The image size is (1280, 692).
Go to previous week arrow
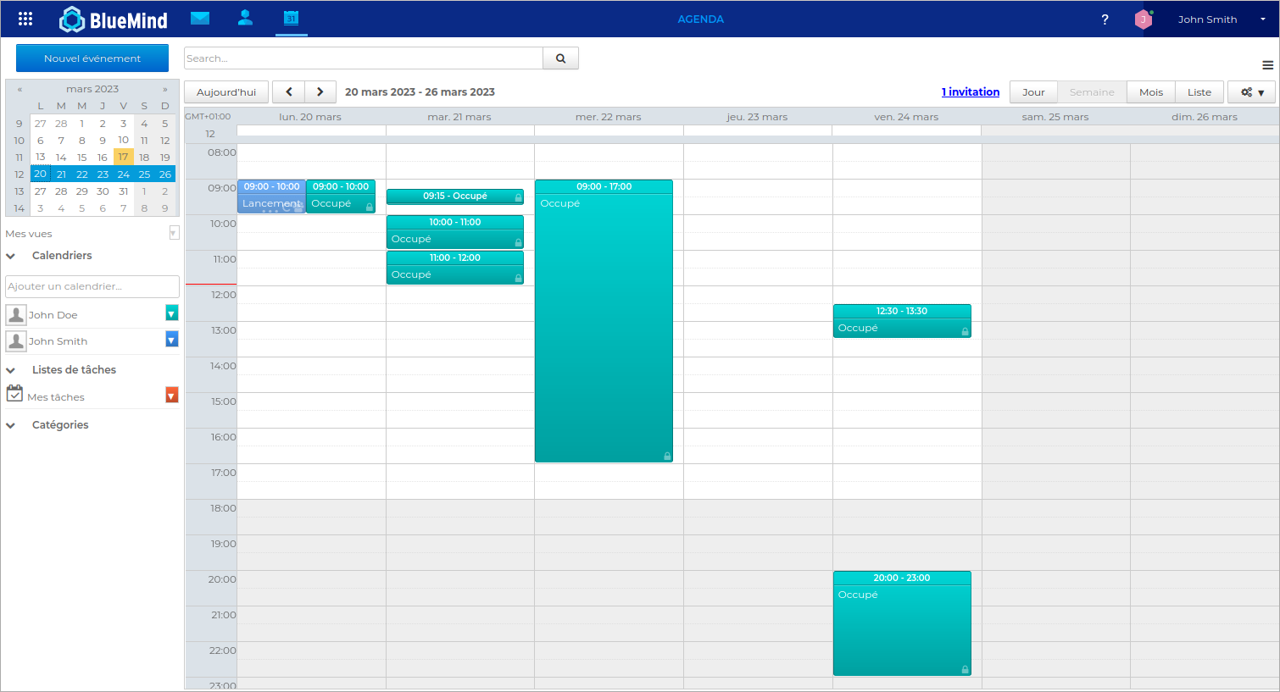coord(289,92)
